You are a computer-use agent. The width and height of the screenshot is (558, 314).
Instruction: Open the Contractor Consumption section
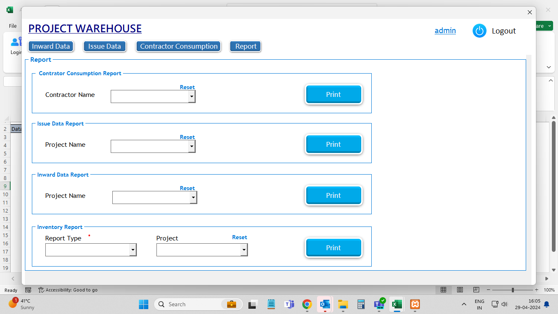point(179,47)
